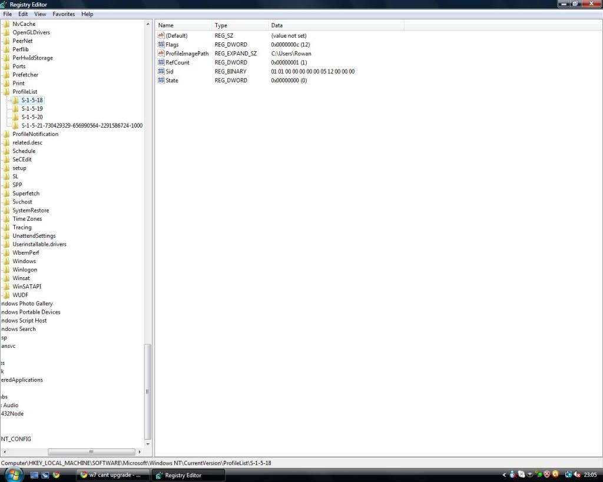This screenshot has height=482, width=603.
Task: Open the Favorites menu
Action: (64, 14)
